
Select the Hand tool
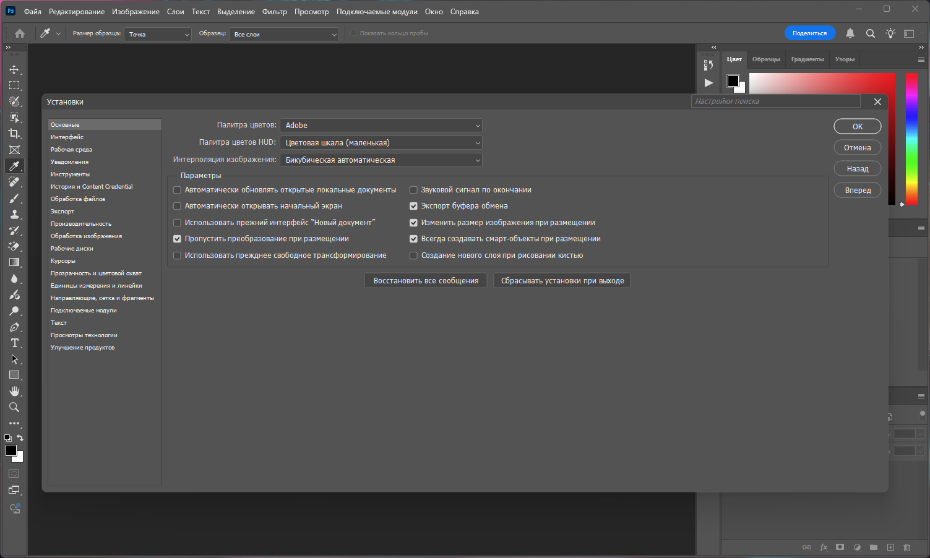[x=14, y=391]
